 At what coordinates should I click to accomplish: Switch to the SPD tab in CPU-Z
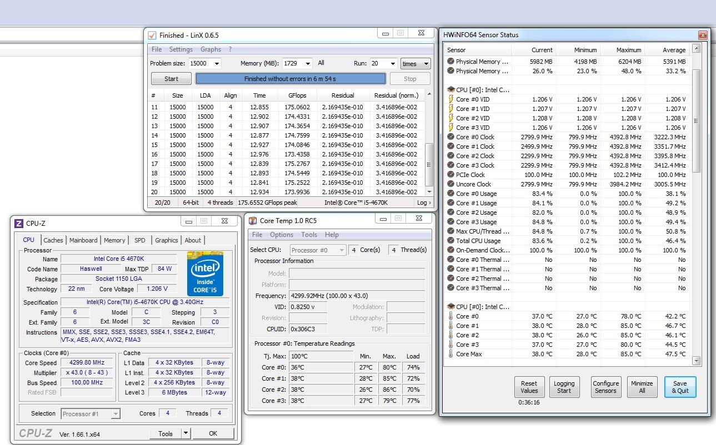[140, 240]
